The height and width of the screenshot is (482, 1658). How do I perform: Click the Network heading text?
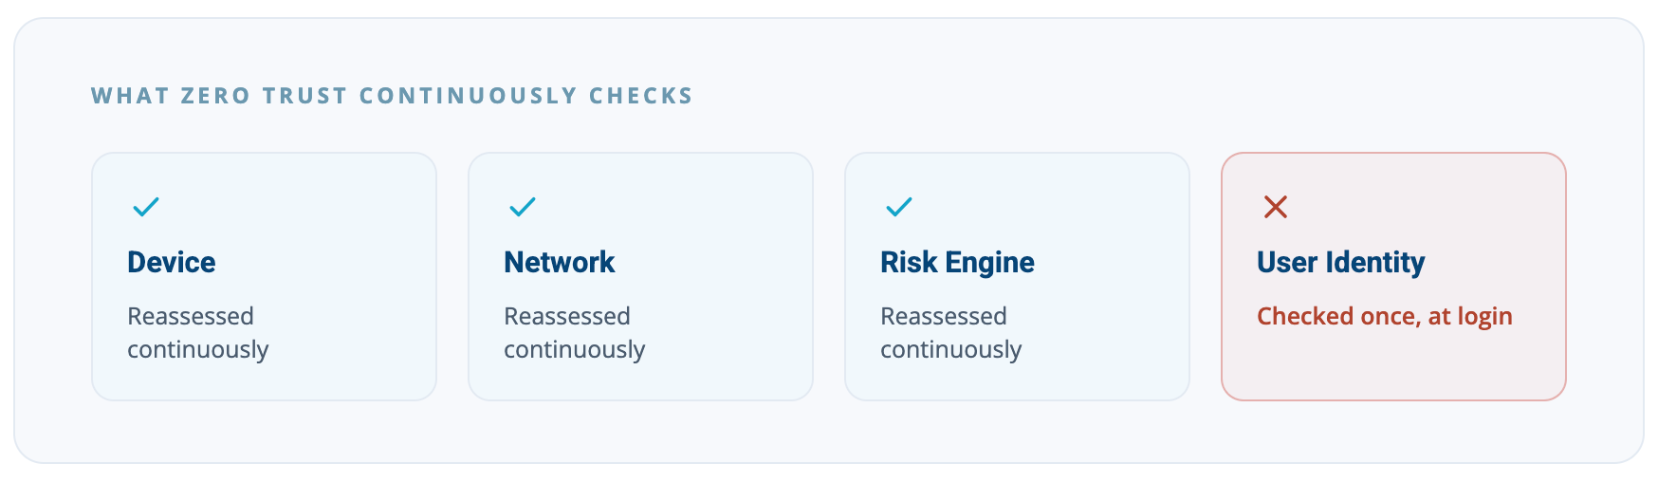[x=560, y=262]
